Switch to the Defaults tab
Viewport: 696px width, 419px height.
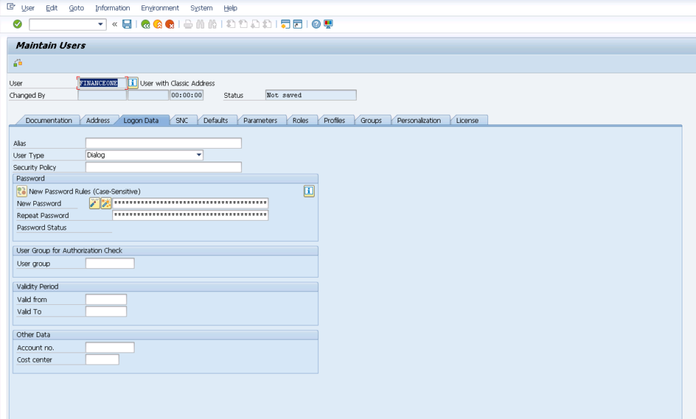point(215,120)
